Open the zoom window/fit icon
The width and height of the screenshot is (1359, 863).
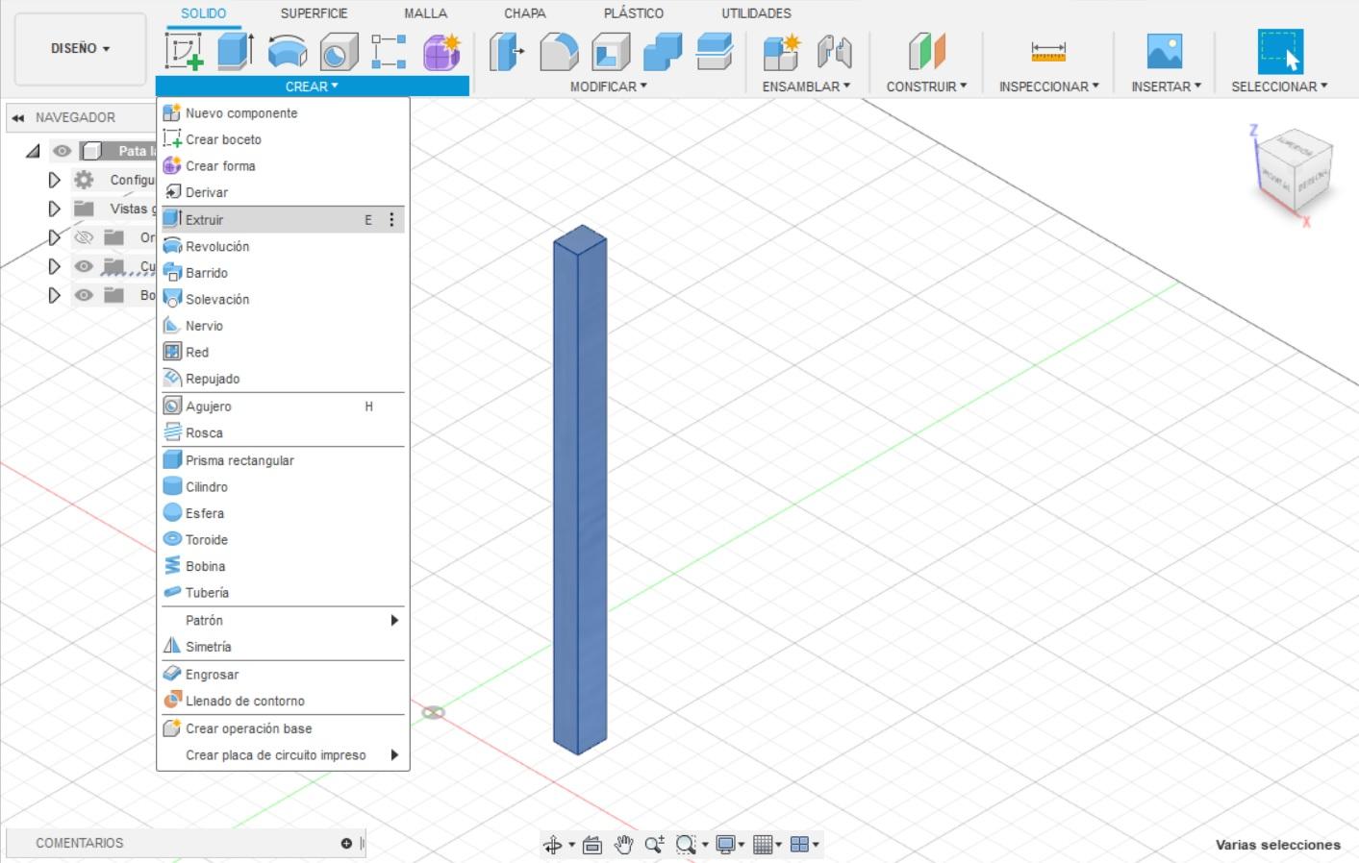686,845
